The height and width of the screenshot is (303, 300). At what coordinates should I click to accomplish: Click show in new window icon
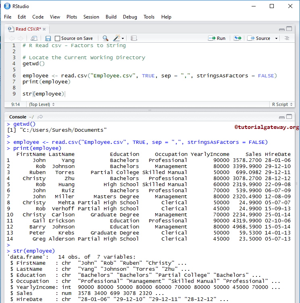click(34, 38)
